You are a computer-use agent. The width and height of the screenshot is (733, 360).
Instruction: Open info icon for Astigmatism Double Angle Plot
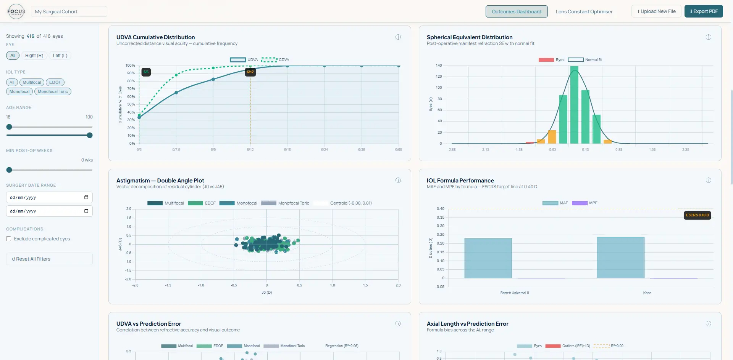point(398,180)
